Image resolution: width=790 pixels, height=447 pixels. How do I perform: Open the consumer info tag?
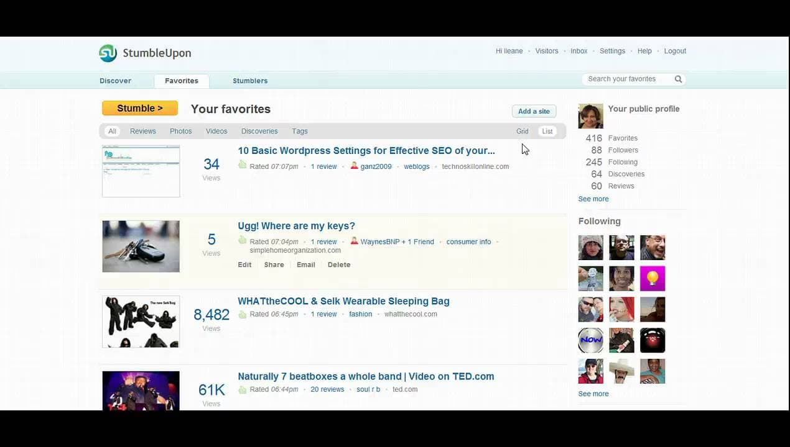pyautogui.click(x=468, y=242)
